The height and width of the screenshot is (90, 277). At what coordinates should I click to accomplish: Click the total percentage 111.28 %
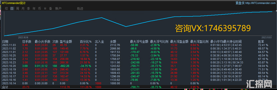(x=86, y=87)
